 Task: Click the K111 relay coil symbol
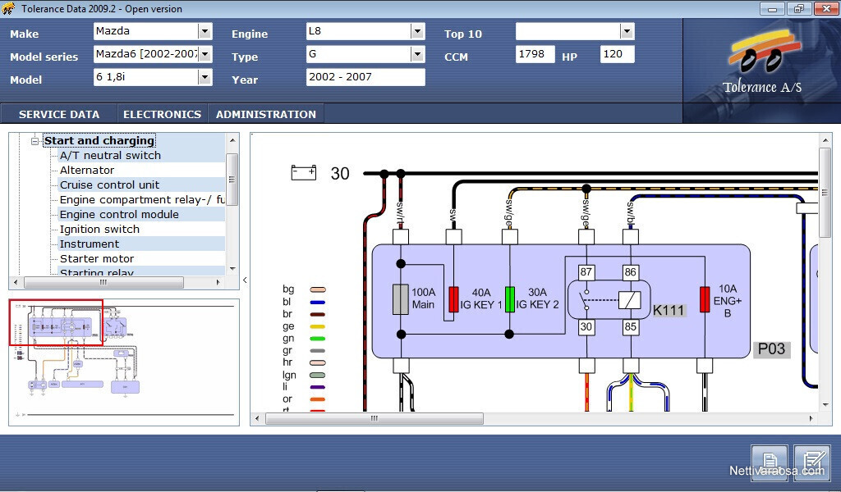(x=630, y=300)
